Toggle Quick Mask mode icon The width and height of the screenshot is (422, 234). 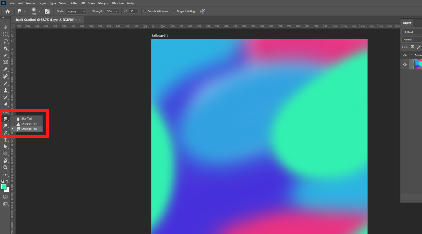[x=5, y=197]
